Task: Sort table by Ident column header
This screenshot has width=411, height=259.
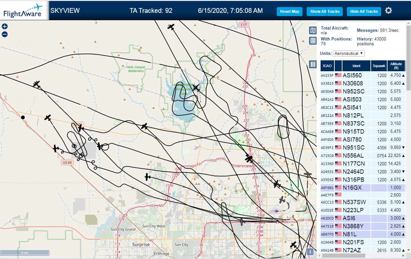Action: coord(356,66)
